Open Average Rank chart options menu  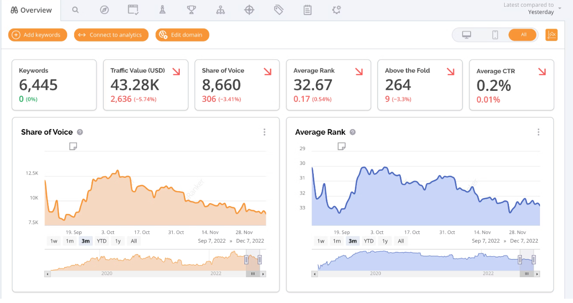coord(538,132)
